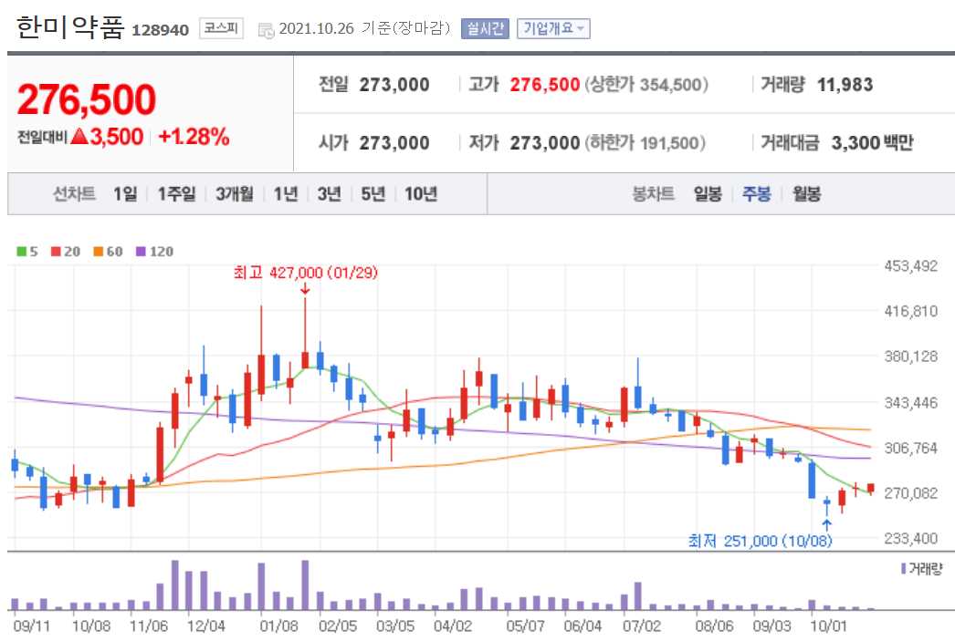Switch to 월봉 monthly candle chart
Screen dimensions: 955x641
pos(806,194)
